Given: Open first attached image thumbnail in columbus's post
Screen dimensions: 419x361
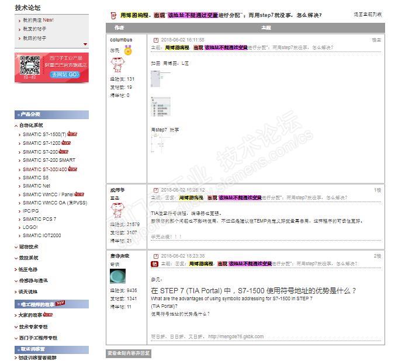Looking at the screenshot, I should (161, 79).
